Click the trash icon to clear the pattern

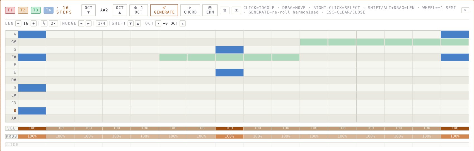(224, 10)
